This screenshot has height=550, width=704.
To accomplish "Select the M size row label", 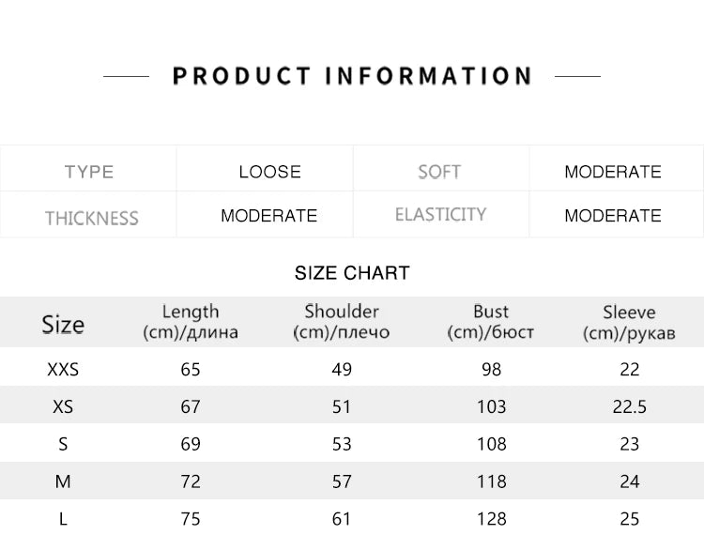I will coord(63,481).
